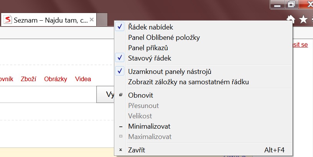Uncheck Řádek nabídek in the context menu
This screenshot has width=313, height=157.
pyautogui.click(x=150, y=27)
